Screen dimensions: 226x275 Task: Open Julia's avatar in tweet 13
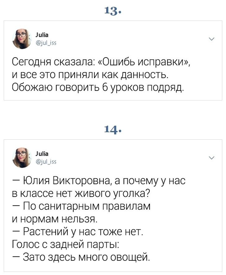point(22,39)
